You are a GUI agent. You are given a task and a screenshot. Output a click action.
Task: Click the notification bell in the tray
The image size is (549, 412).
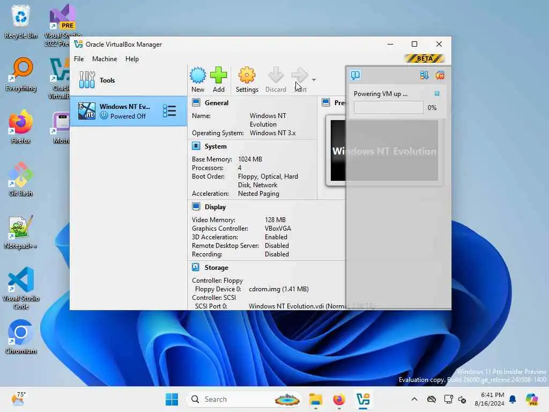513,399
